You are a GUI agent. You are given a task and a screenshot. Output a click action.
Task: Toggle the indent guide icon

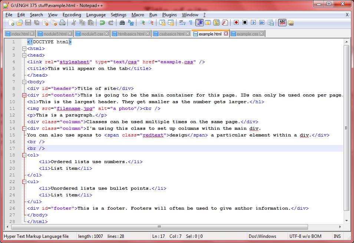tap(199, 23)
